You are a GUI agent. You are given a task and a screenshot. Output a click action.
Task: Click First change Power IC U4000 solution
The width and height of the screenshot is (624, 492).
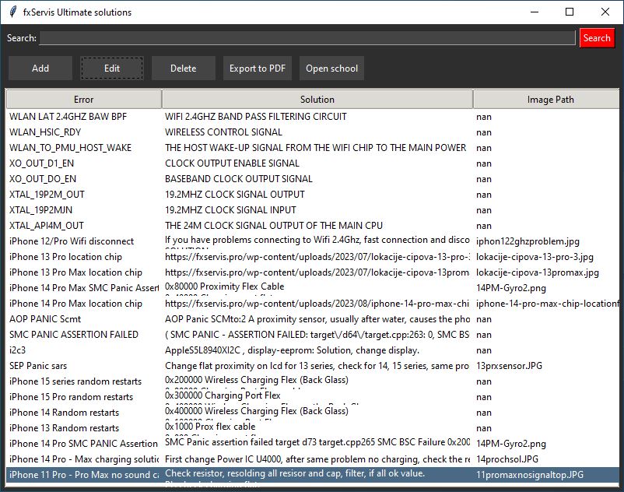coord(317,459)
